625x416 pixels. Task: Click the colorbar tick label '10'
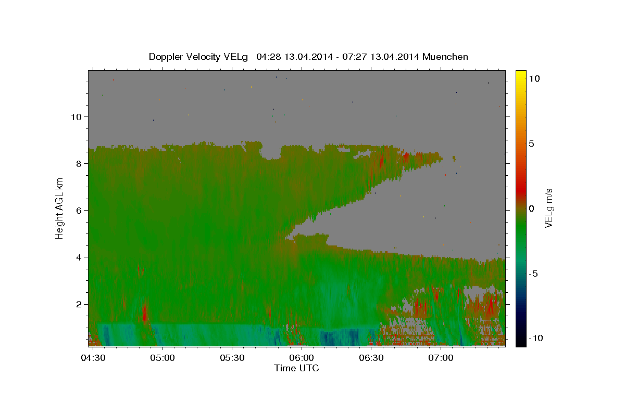(x=534, y=79)
